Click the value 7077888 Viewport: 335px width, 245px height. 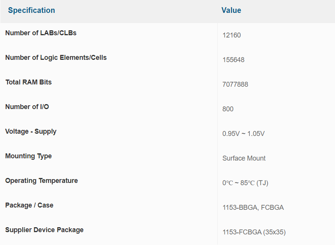pyautogui.click(x=235, y=84)
